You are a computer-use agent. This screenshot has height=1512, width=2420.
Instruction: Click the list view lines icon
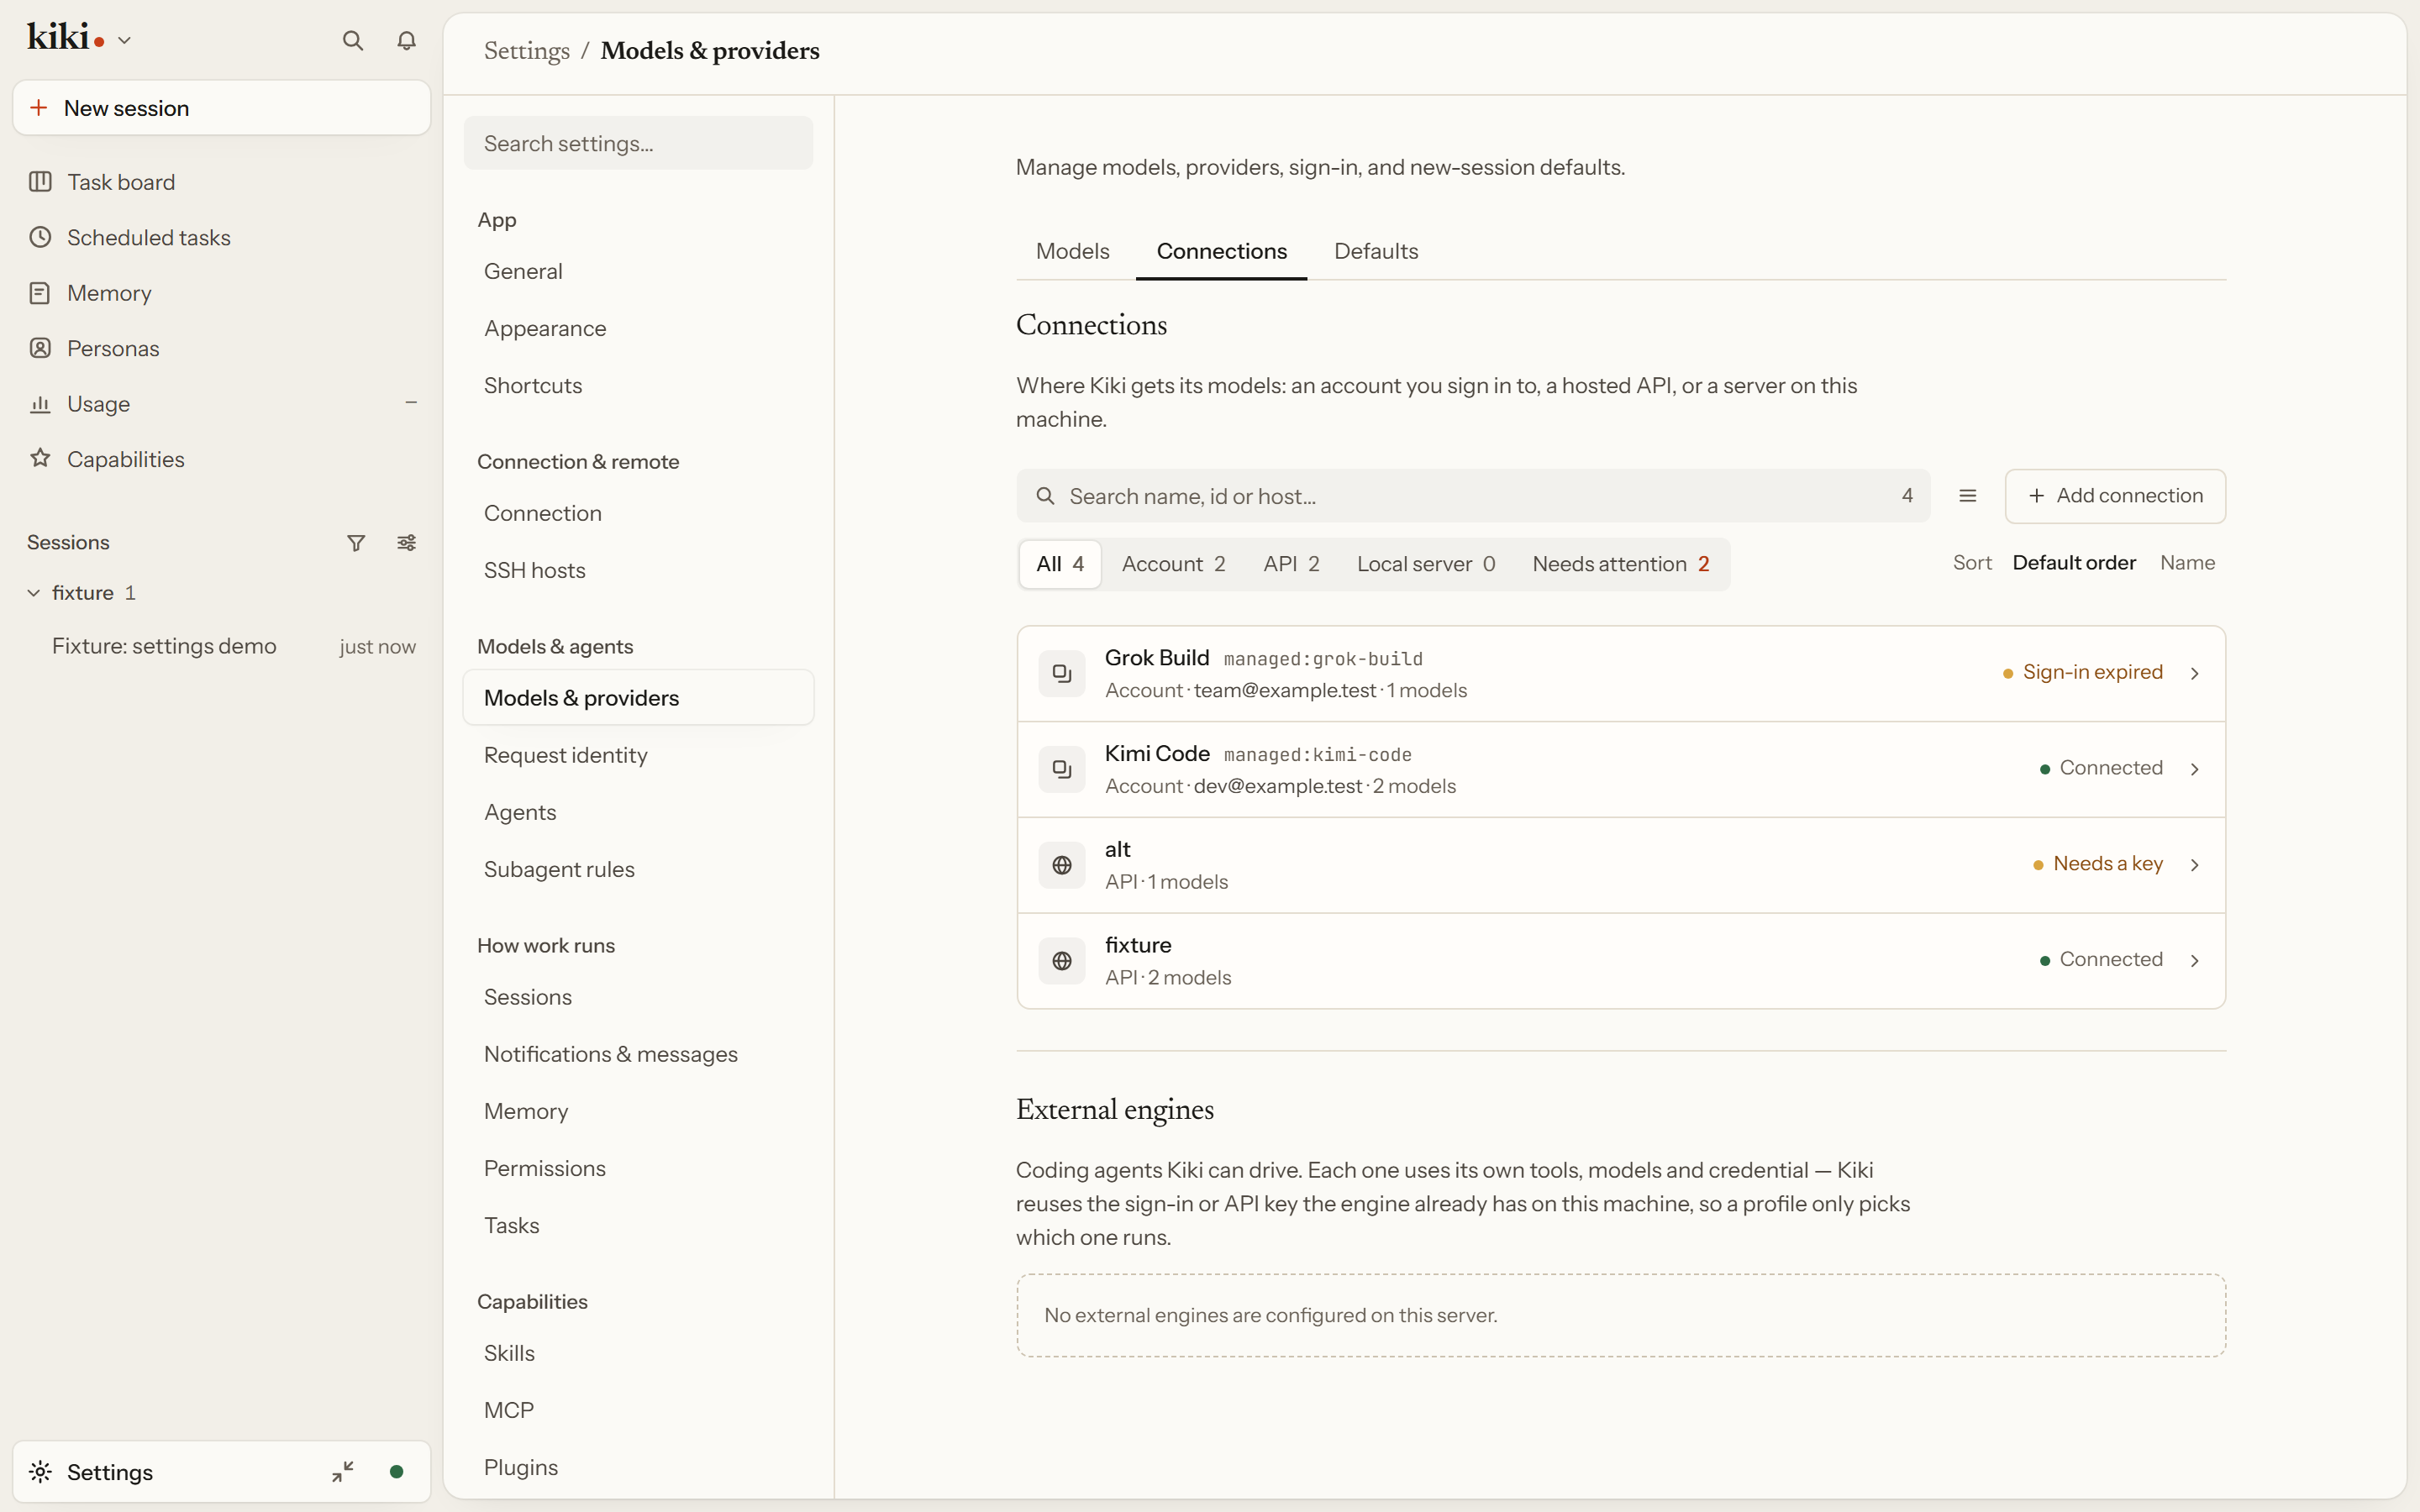pyautogui.click(x=1967, y=496)
